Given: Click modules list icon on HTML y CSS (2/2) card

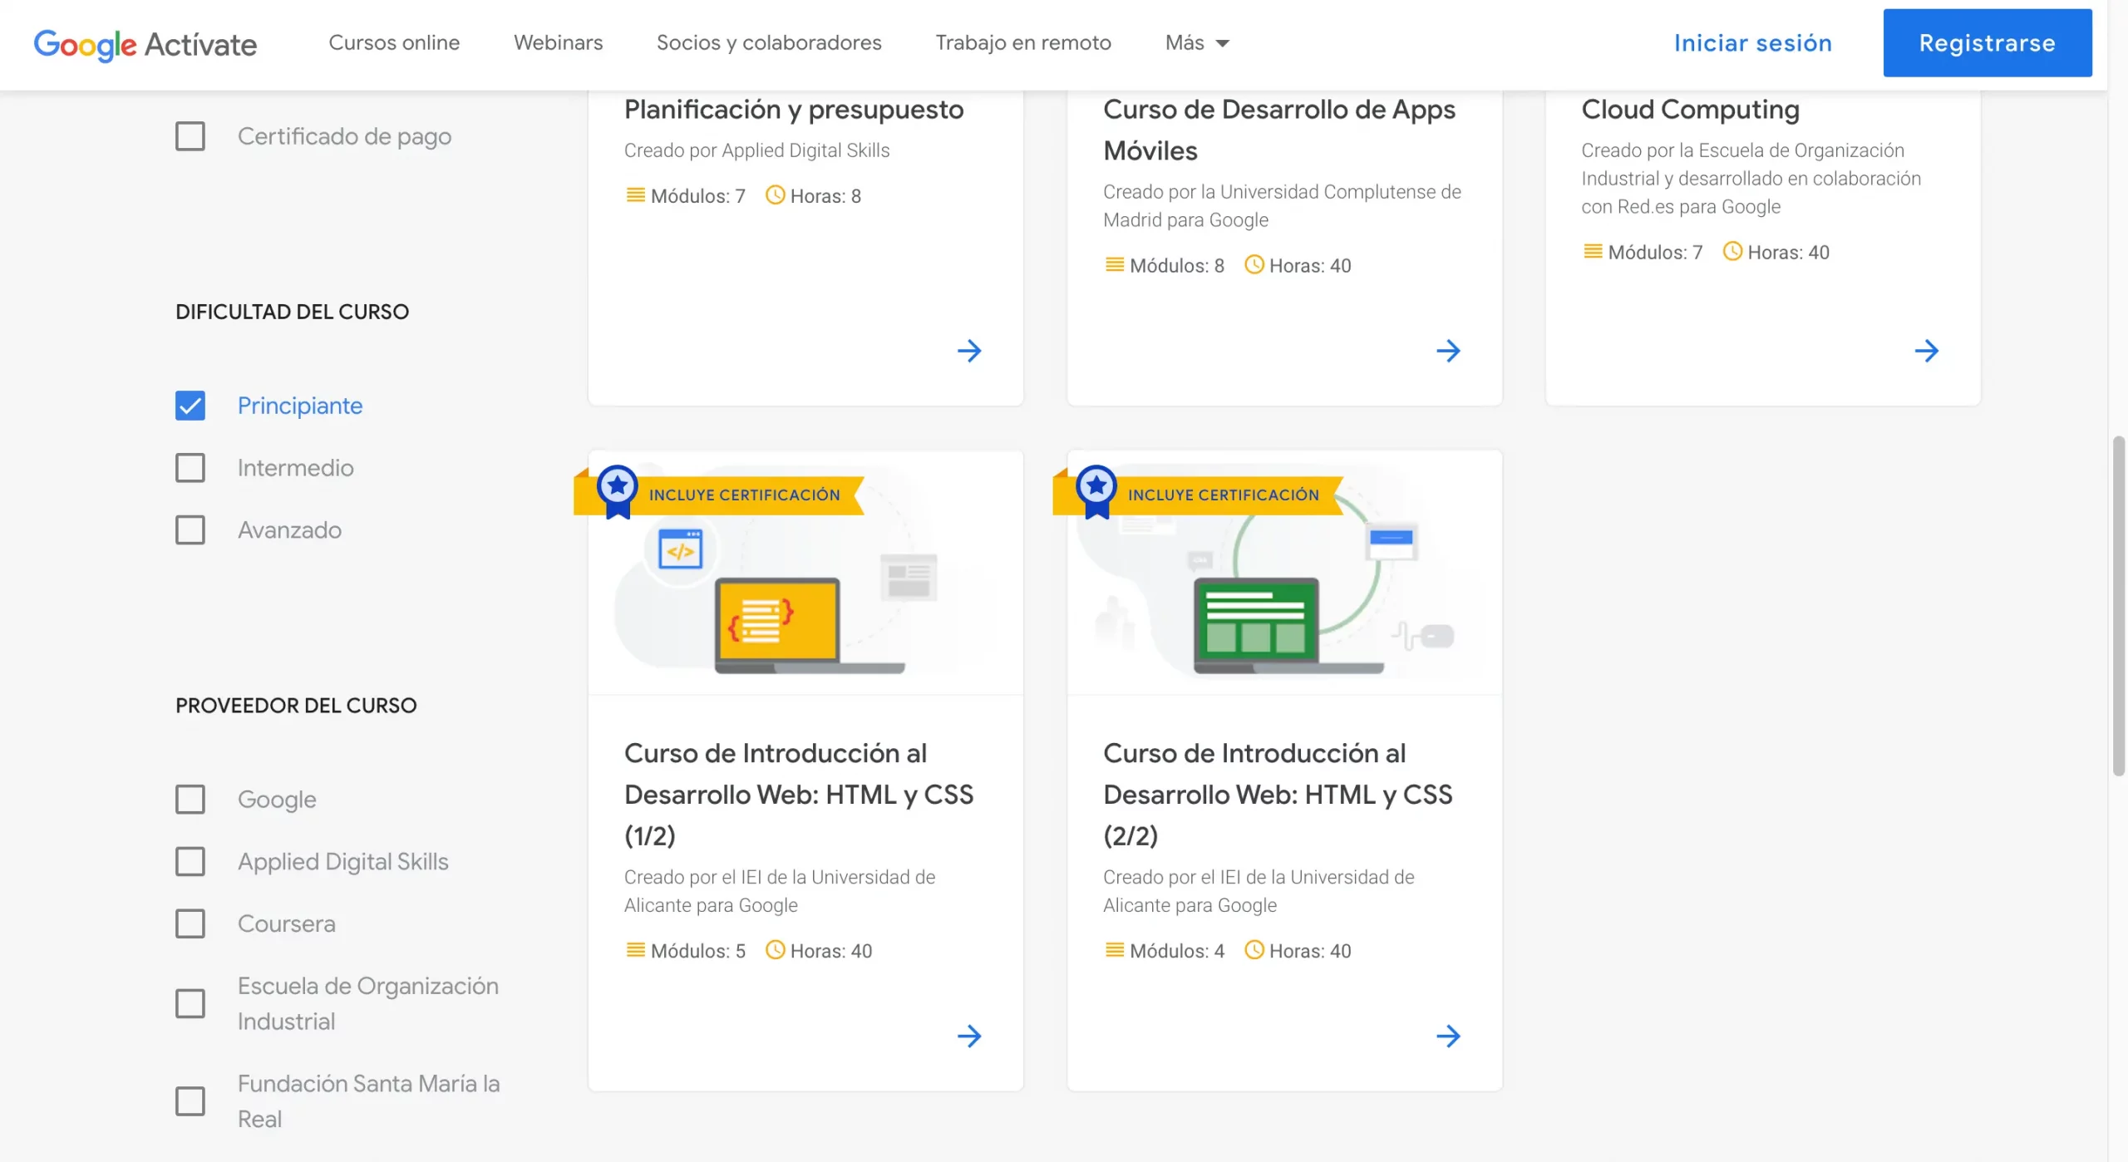Looking at the screenshot, I should (1114, 950).
